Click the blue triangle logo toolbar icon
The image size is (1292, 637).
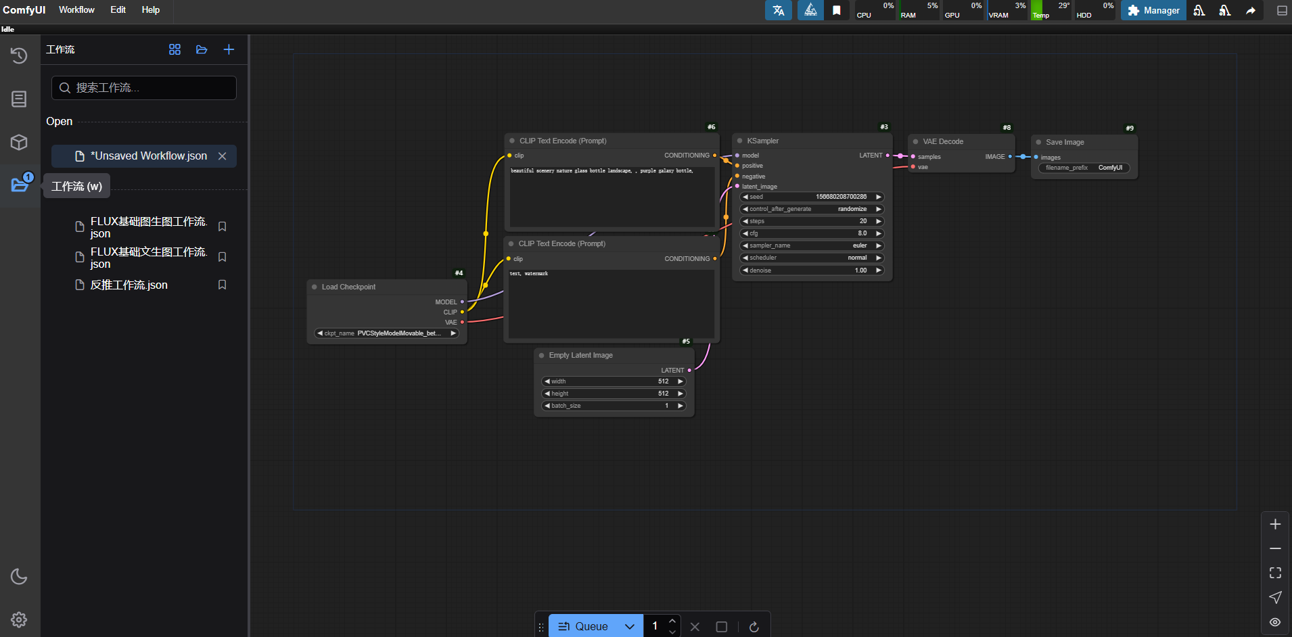tap(810, 10)
